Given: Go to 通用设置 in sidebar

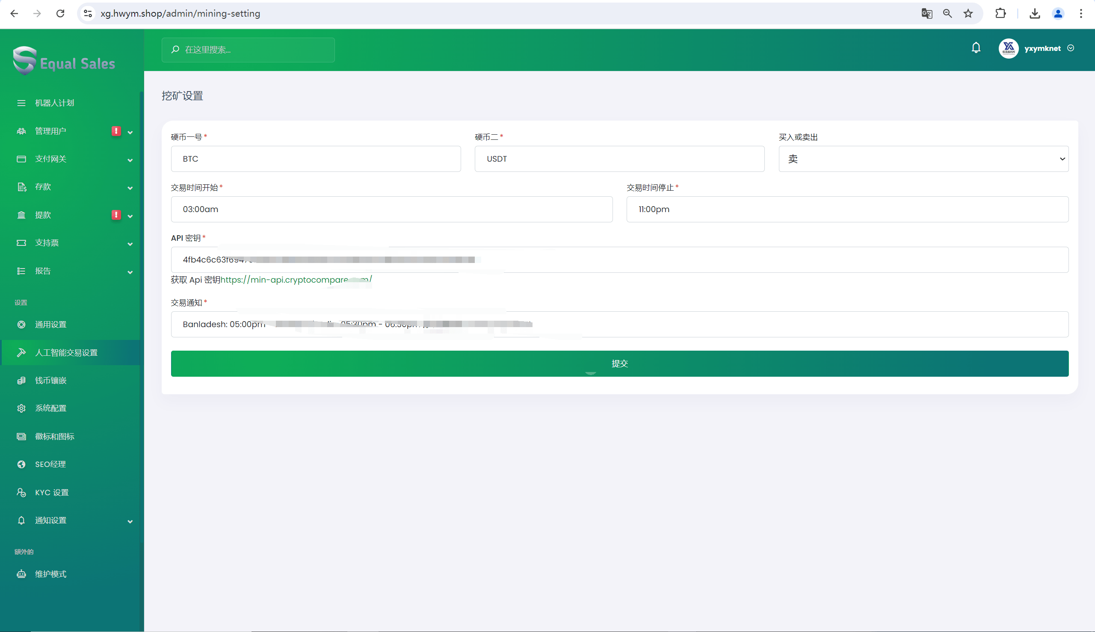Looking at the screenshot, I should click(51, 325).
